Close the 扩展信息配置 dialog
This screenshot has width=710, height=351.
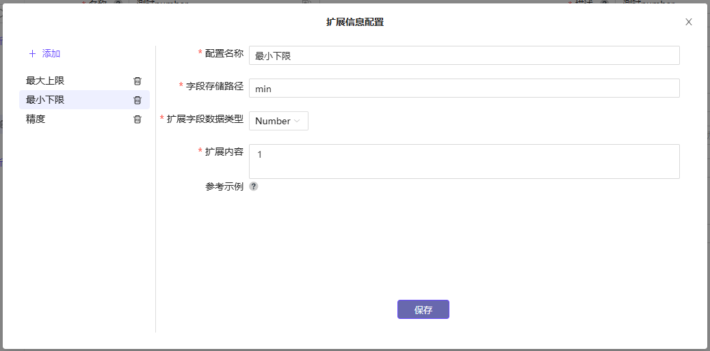point(689,22)
